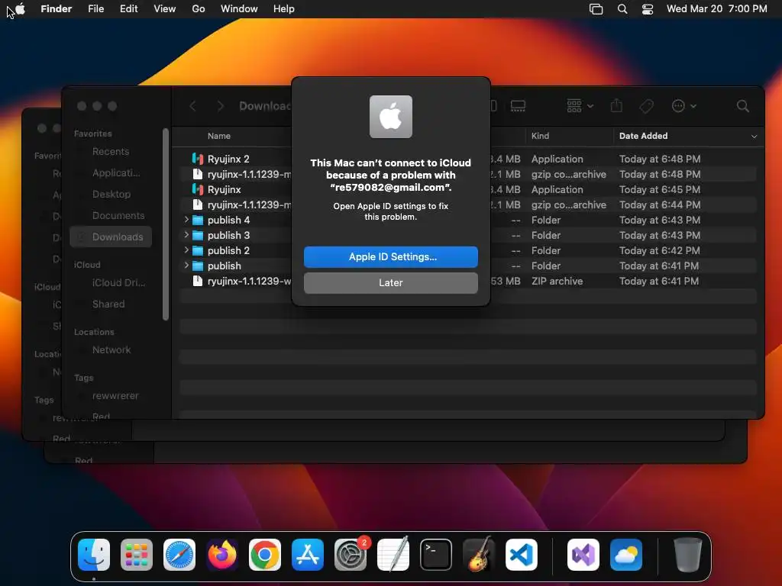Screen dimensions: 782x586
Task: Open the Window menu
Action: coord(239,9)
